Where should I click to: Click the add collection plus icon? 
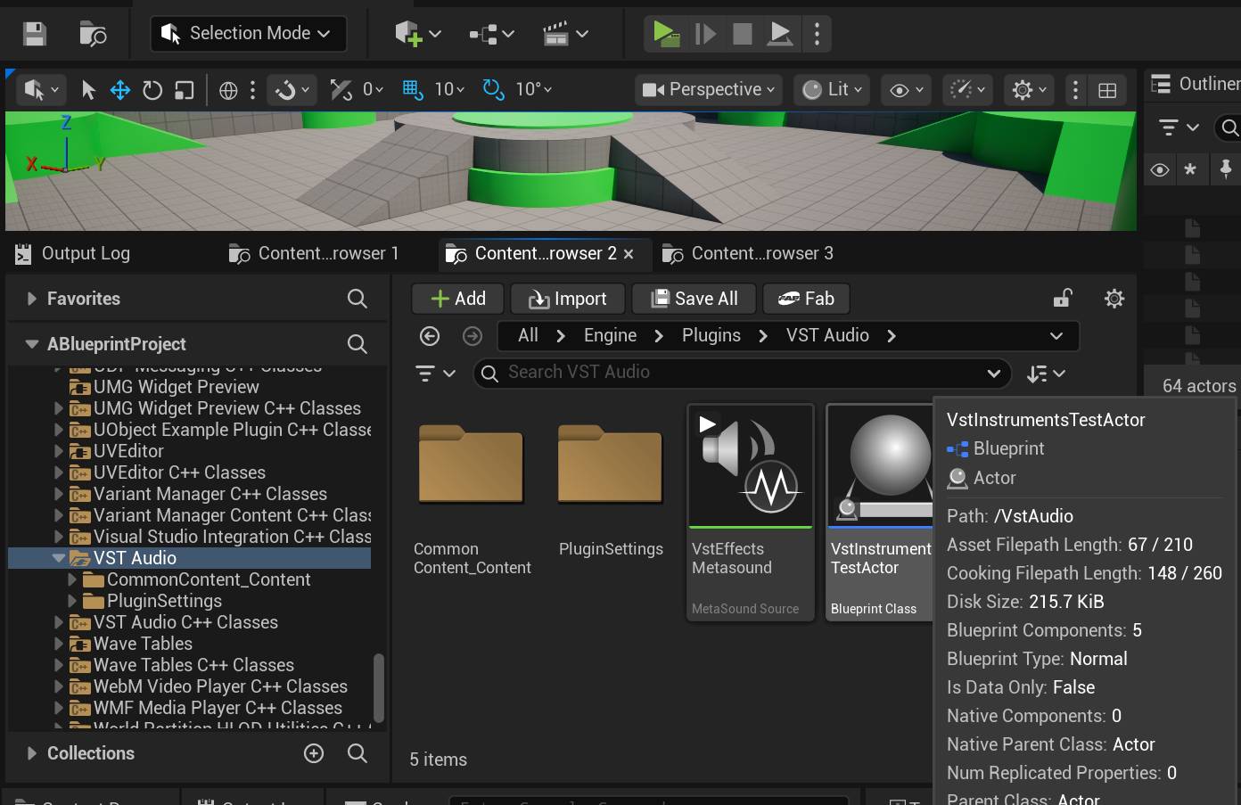tap(314, 753)
